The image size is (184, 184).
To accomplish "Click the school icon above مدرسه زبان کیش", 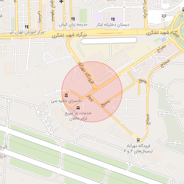I will pos(73,19).
